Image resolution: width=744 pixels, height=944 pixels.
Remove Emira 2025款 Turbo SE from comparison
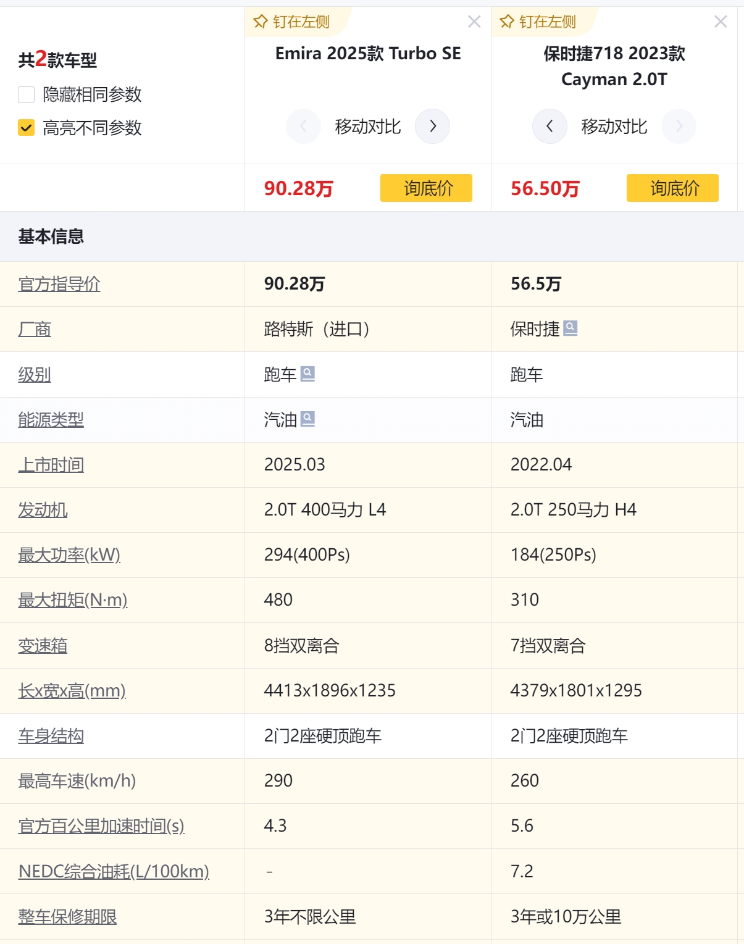pyautogui.click(x=474, y=22)
